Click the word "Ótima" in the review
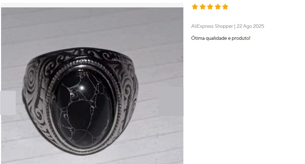305x164 pixels. click(x=198, y=38)
